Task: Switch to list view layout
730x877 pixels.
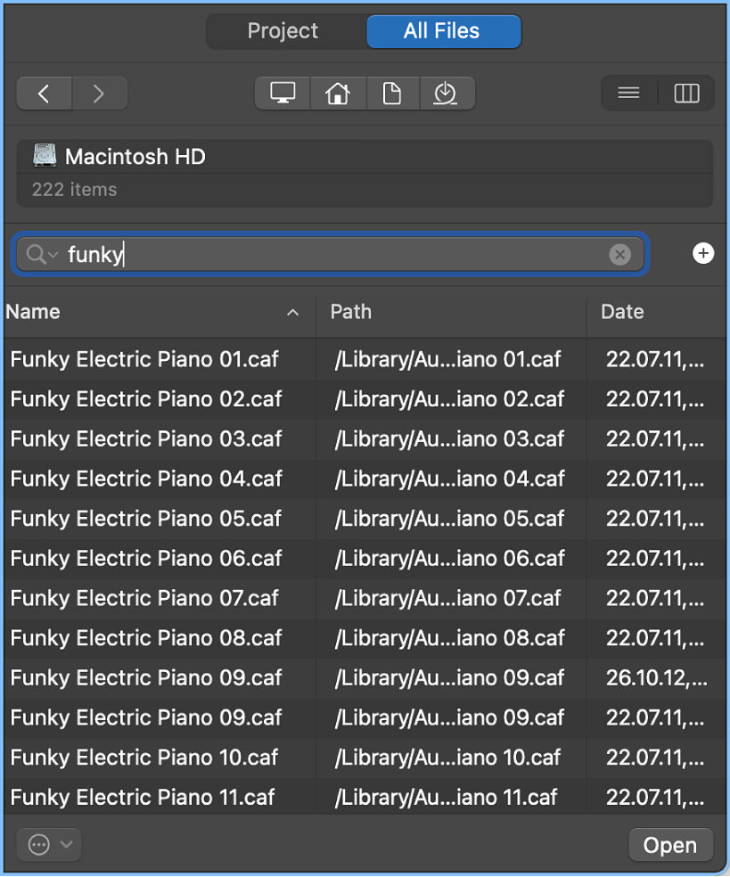Action: point(628,93)
